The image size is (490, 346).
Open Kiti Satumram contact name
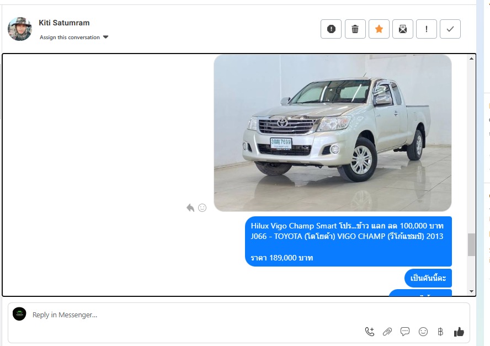tap(64, 23)
